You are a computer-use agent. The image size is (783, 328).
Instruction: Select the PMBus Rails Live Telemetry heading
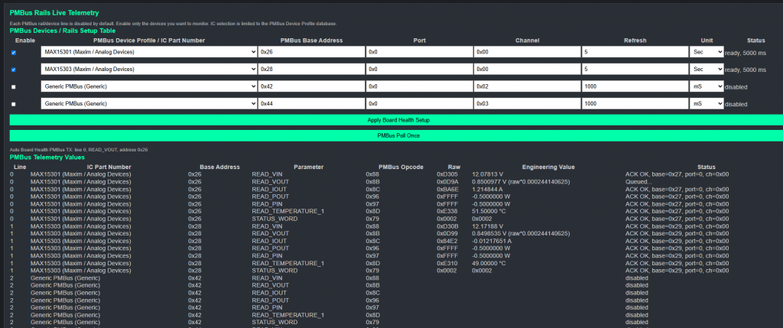click(54, 13)
